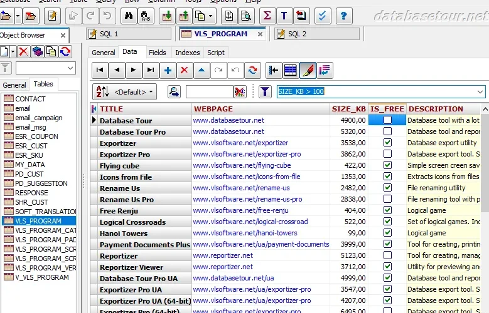Image resolution: width=489 pixels, height=313 pixels.
Task: Select the ESR_COUPON table in list
Action: [36, 136]
